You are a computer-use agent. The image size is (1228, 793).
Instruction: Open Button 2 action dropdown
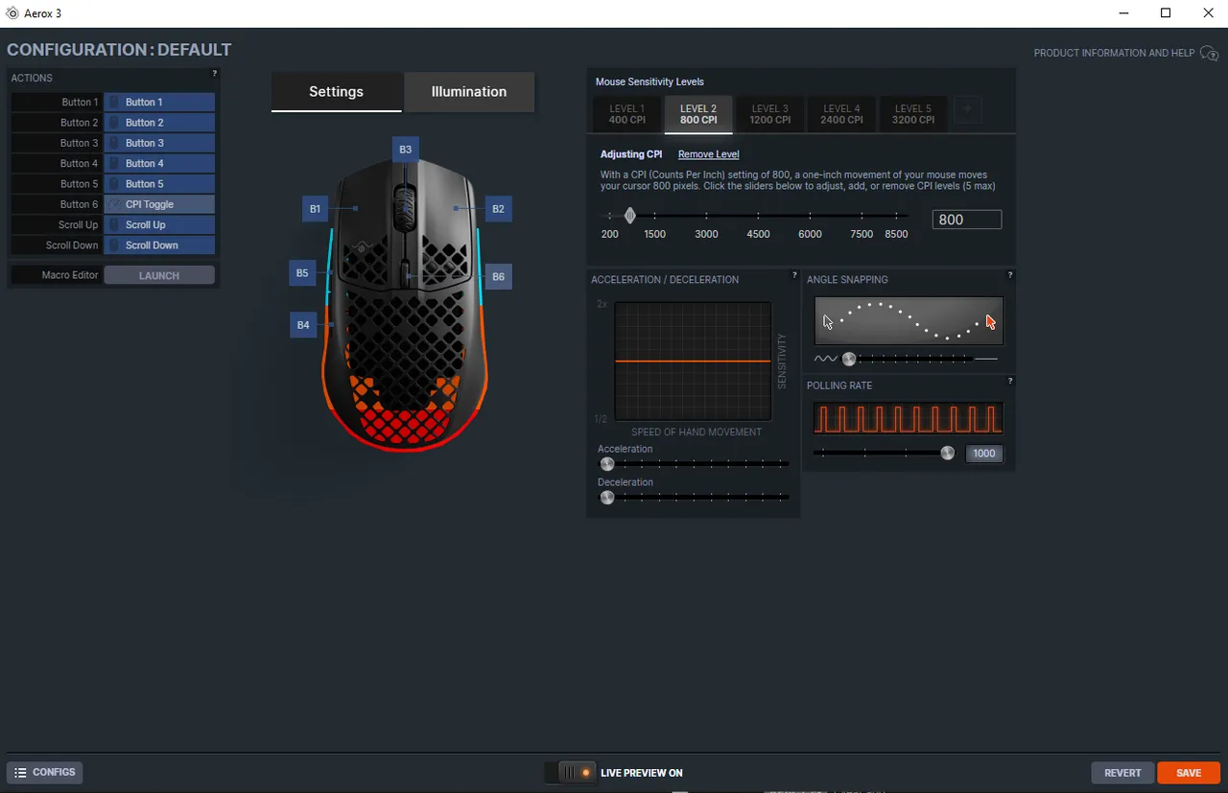click(x=159, y=123)
